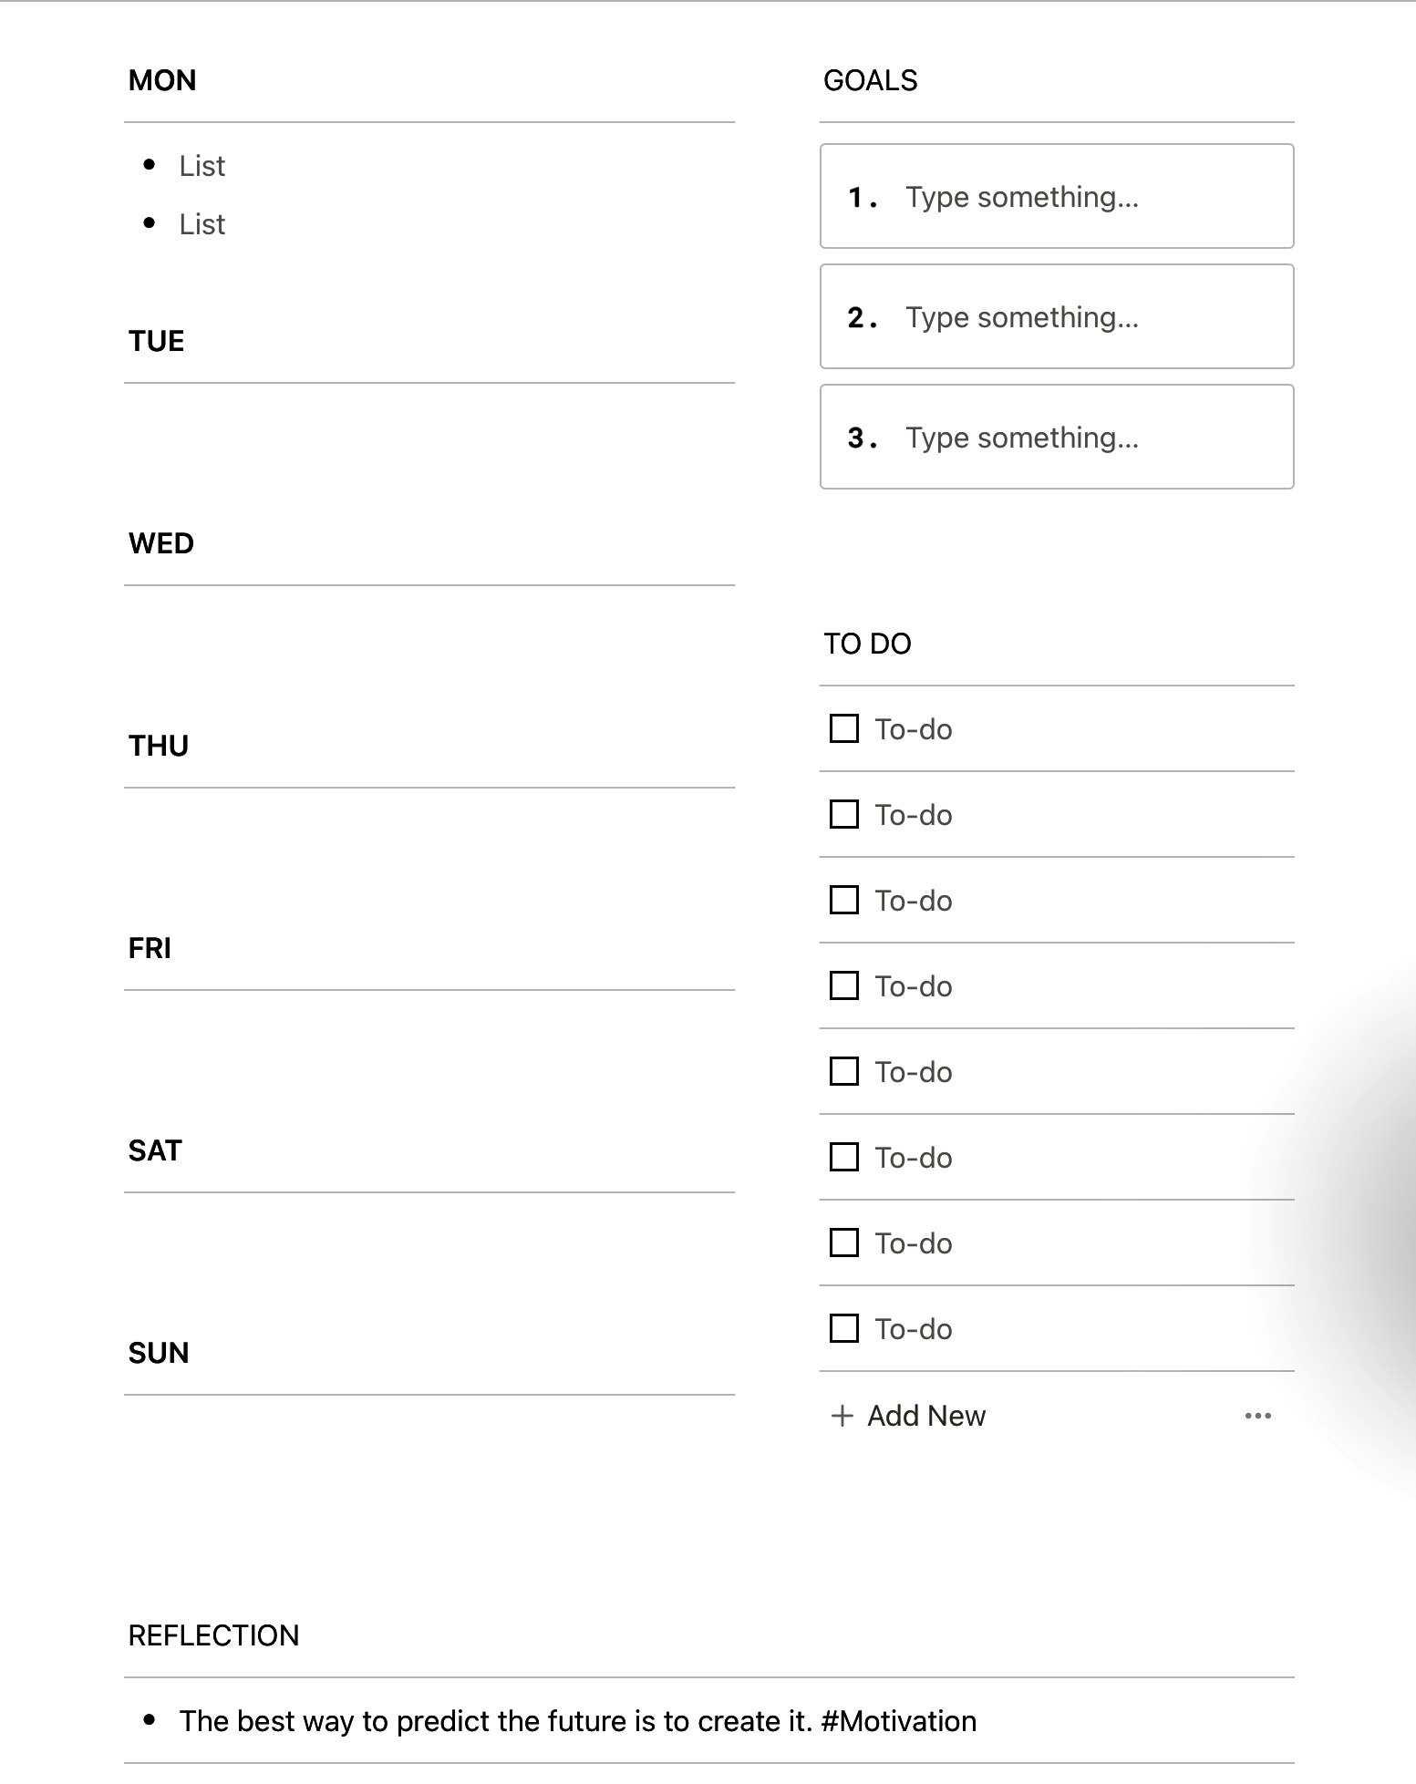Screen dimensions: 1416x1784
Task: Tick the third To-do checkbox
Action: click(x=842, y=900)
